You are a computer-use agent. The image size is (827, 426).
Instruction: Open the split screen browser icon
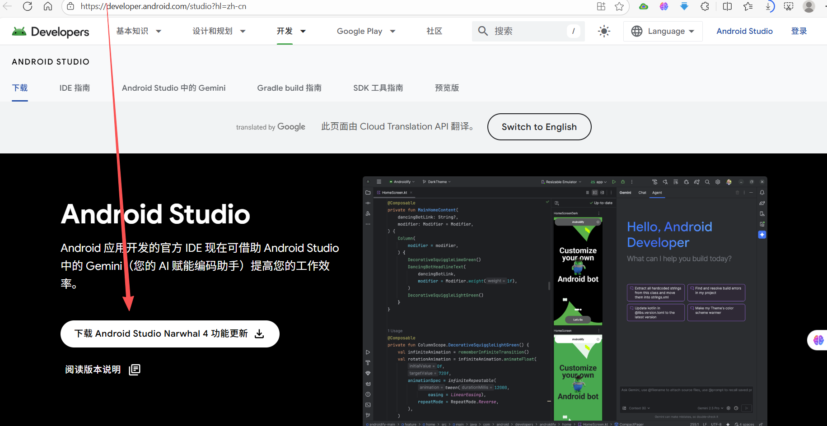[727, 6]
